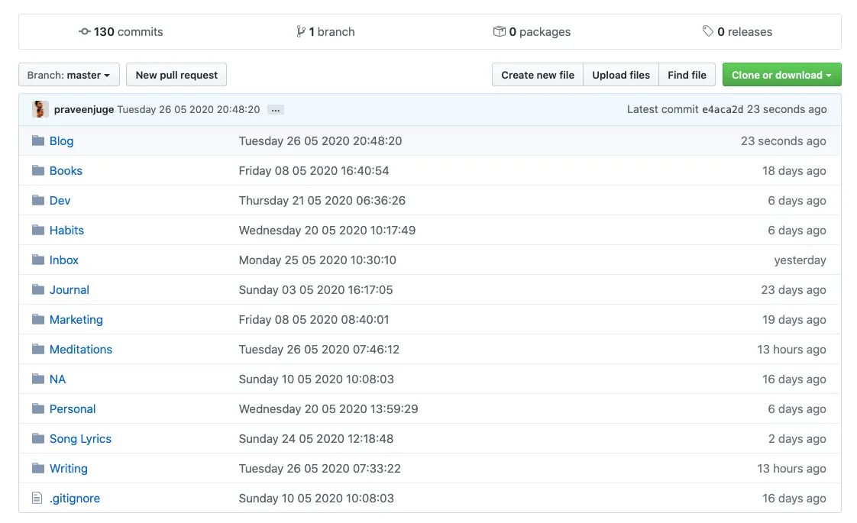Click the commits icon next to 130

click(x=84, y=31)
